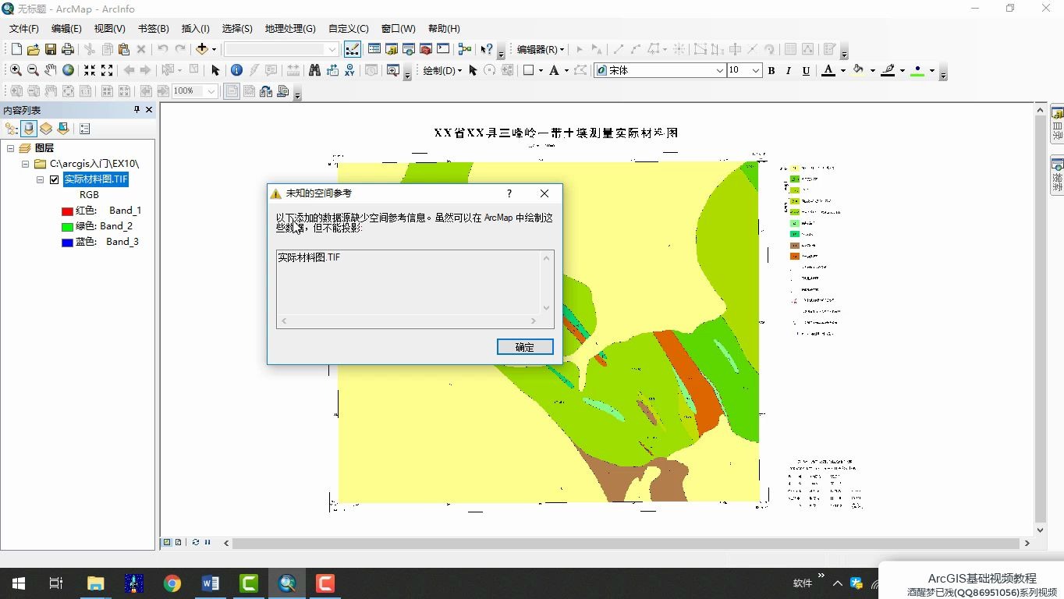The width and height of the screenshot is (1064, 599).
Task: Click the ? help button in dialog
Action: [x=509, y=193]
